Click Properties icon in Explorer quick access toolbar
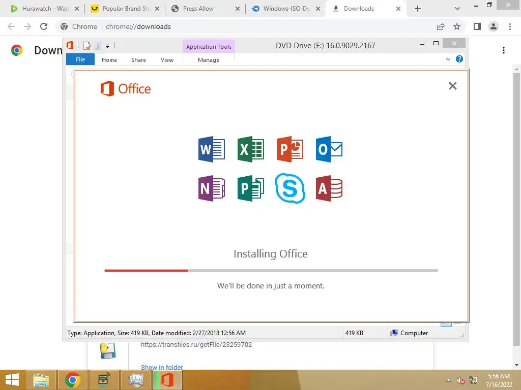 [x=87, y=46]
